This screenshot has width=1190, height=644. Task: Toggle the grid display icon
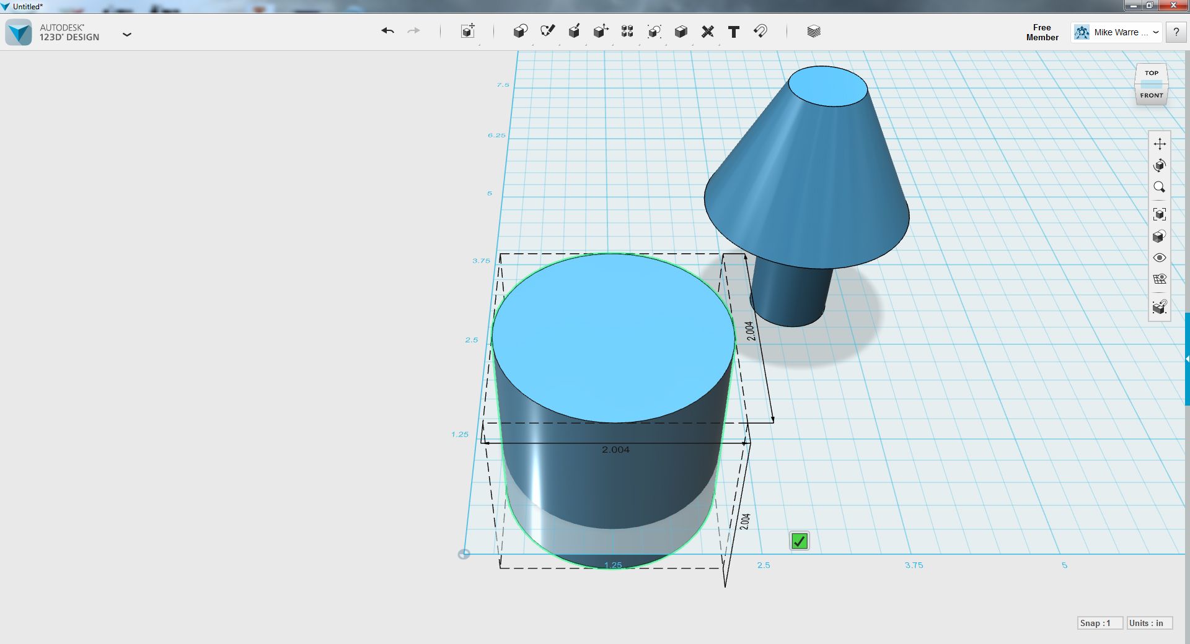[1160, 279]
